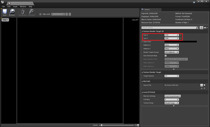The height and width of the screenshot is (127, 210).
Task: Click the Unreal Engine logo icon
Action: click(2, 2)
